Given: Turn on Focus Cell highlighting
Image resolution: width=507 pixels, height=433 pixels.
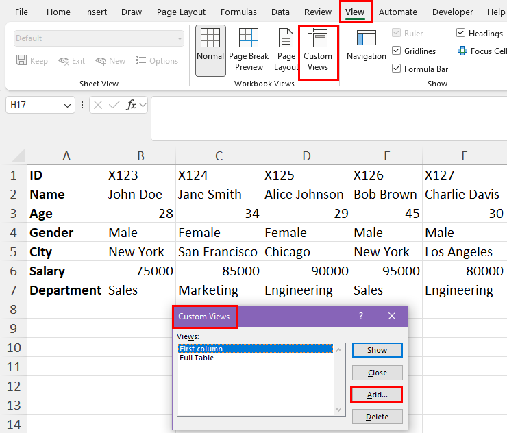Looking at the screenshot, I should click(482, 51).
